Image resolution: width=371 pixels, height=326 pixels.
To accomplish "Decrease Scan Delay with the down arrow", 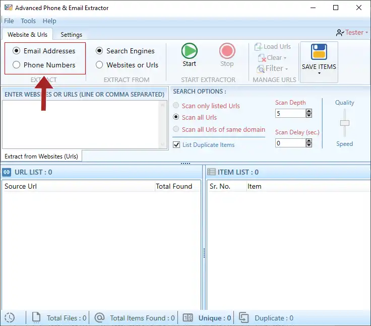I will 309,145.
